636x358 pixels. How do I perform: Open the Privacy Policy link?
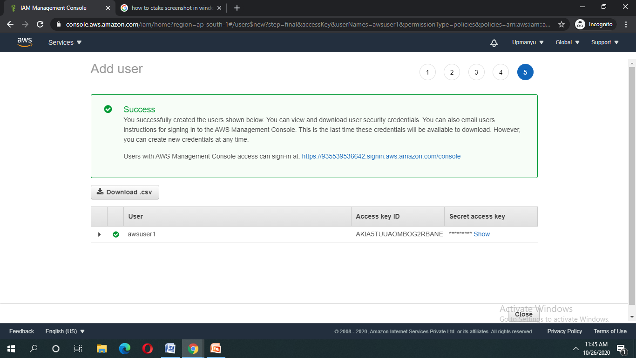(x=565, y=331)
